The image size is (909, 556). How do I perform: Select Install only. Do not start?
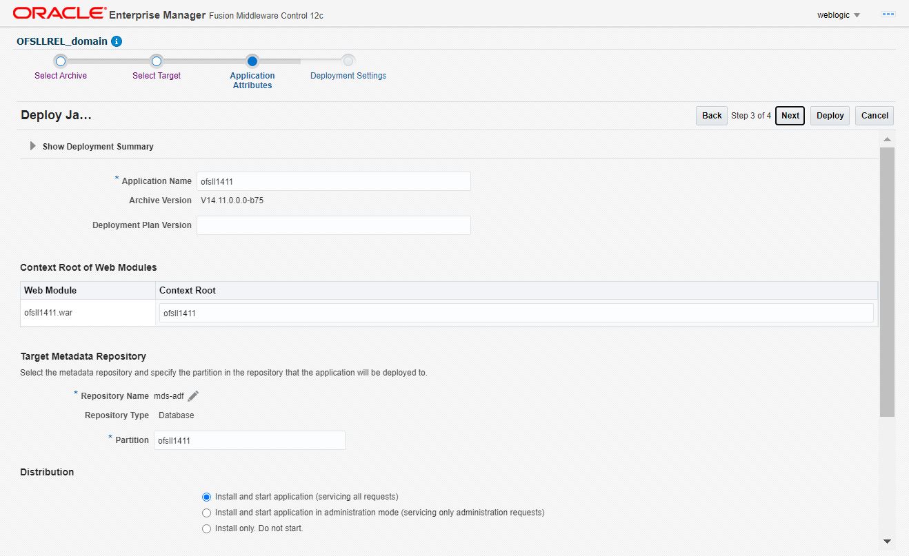click(x=206, y=528)
